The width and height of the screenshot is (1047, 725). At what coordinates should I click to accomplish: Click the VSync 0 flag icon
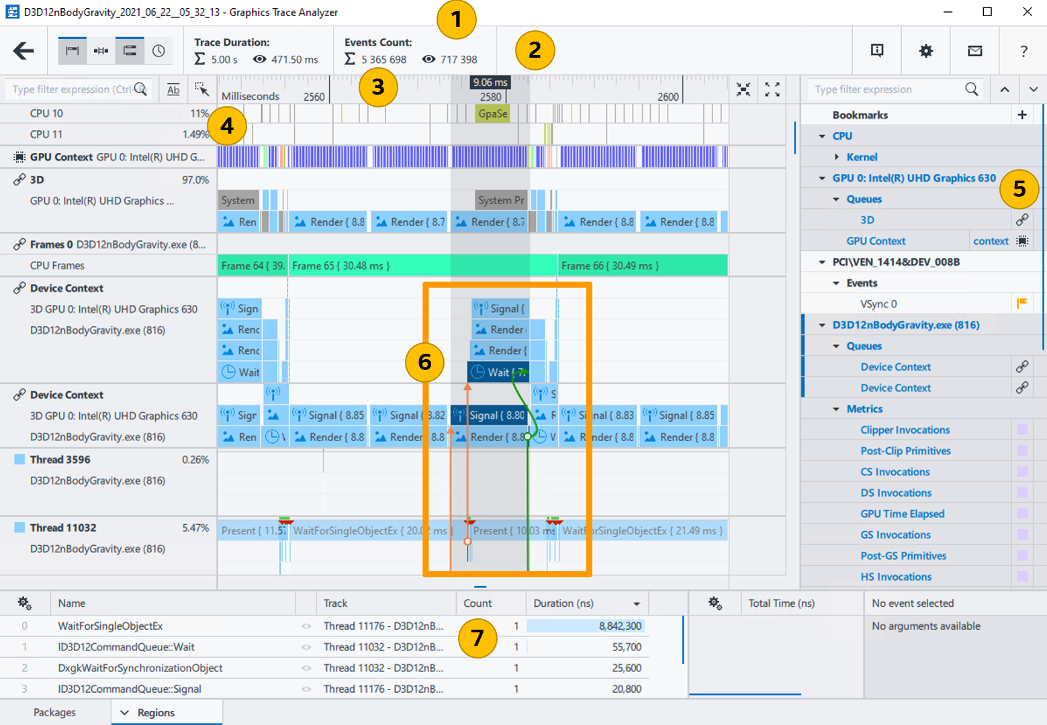pos(1021,303)
